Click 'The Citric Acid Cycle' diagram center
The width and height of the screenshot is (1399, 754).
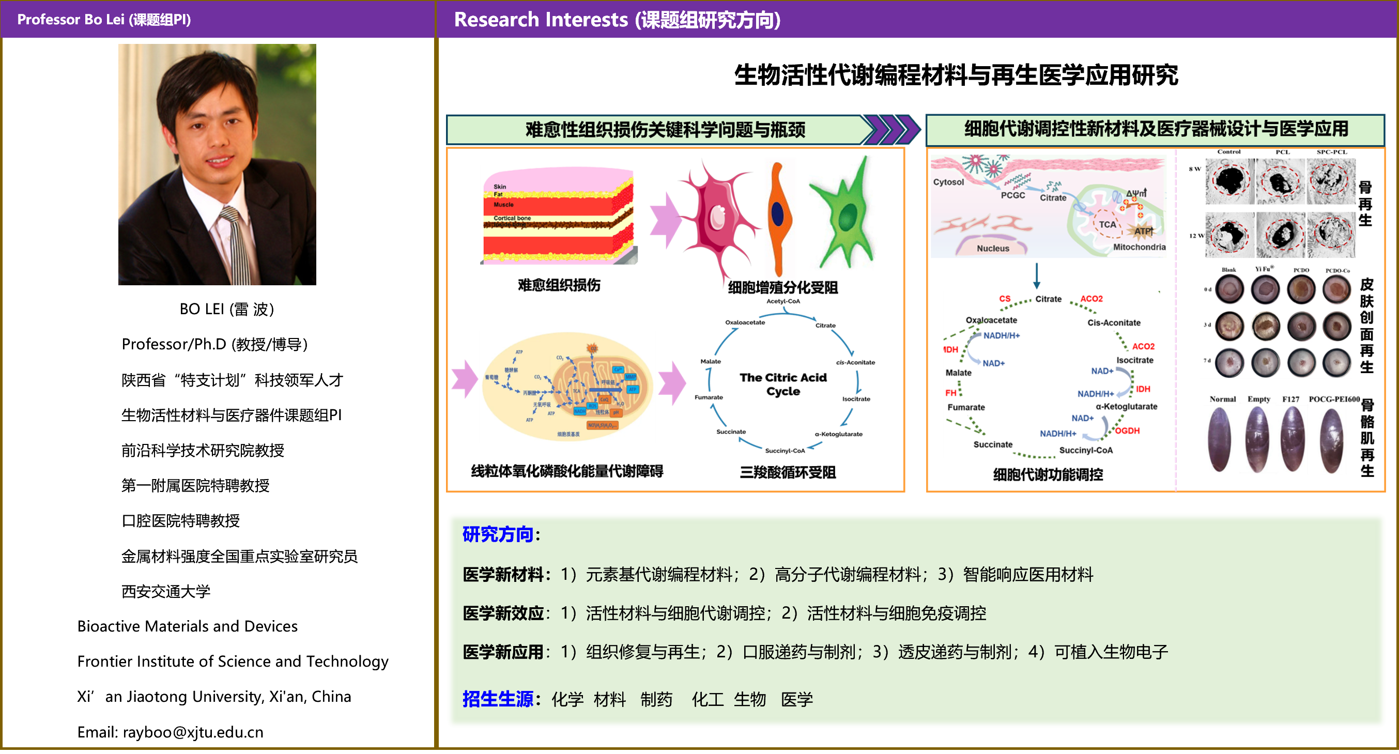point(783,384)
